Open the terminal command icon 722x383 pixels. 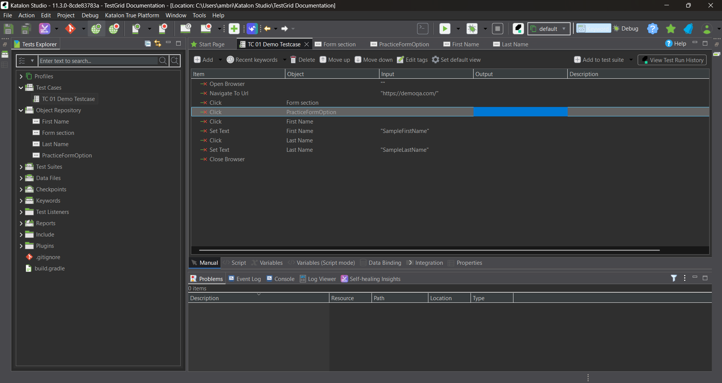pos(423,29)
